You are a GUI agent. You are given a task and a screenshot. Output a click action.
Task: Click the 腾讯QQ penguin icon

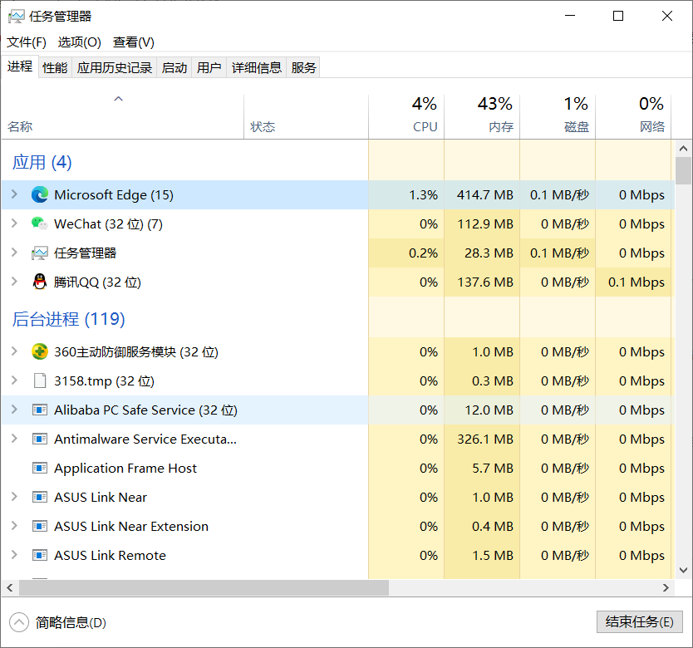(x=40, y=282)
